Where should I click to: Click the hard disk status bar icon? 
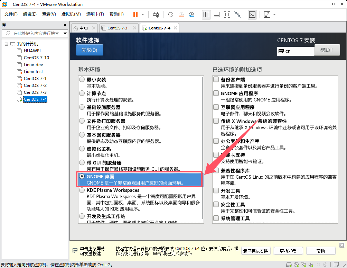click(x=289, y=265)
